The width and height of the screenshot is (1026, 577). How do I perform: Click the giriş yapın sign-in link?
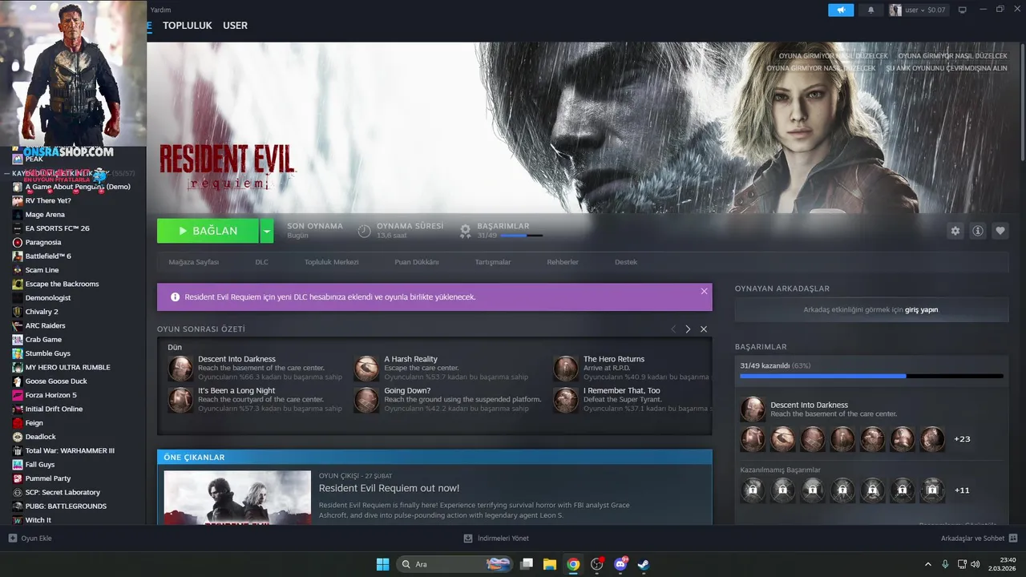click(921, 309)
